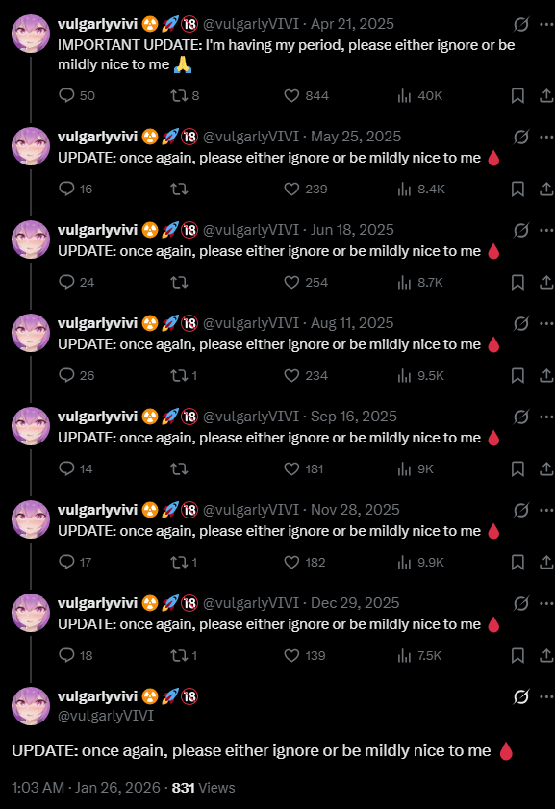Open more options menu on May 25 post

tap(546, 137)
